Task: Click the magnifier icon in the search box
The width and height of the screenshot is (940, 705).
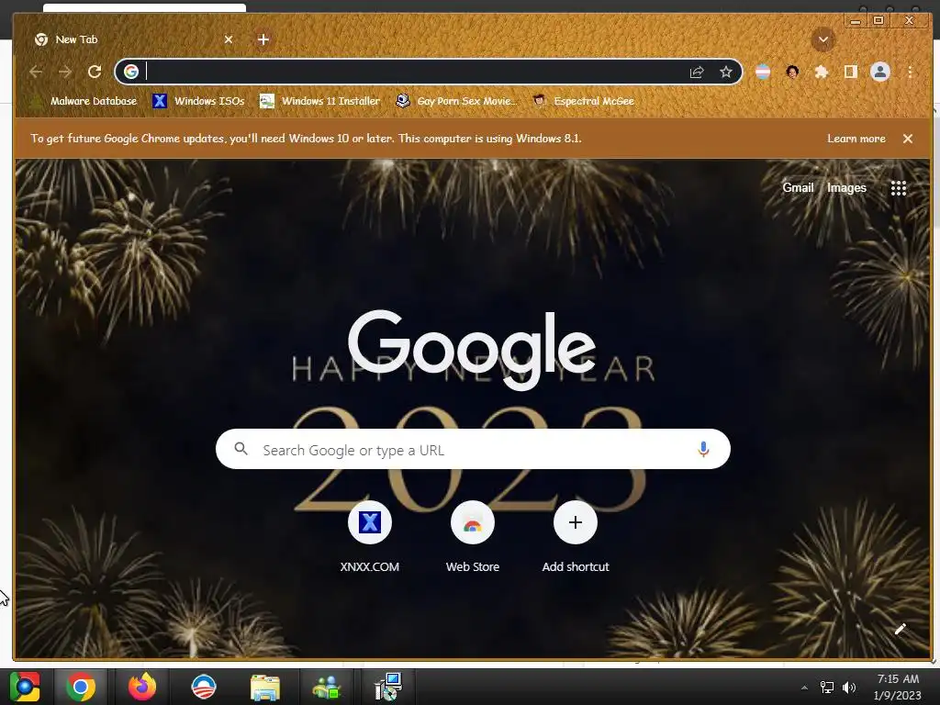Action: coord(241,449)
